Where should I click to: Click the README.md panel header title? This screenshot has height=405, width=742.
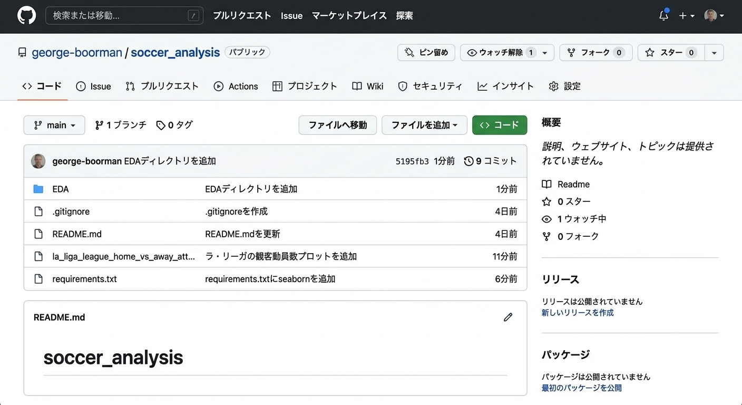(59, 317)
